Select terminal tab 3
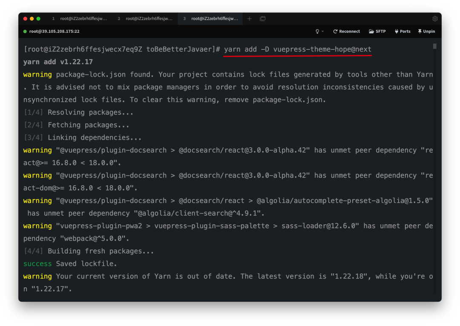 click(x=210, y=18)
